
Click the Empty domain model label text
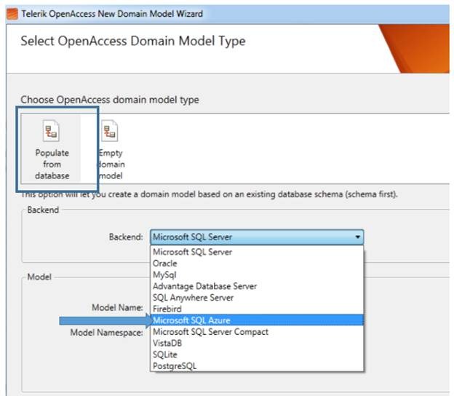pos(111,165)
